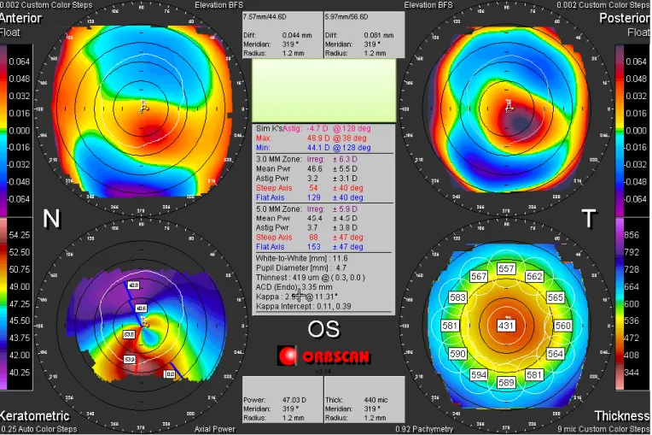This screenshot has width=652, height=435.
Task: Click the Axial Power caption
Action: tap(214, 429)
